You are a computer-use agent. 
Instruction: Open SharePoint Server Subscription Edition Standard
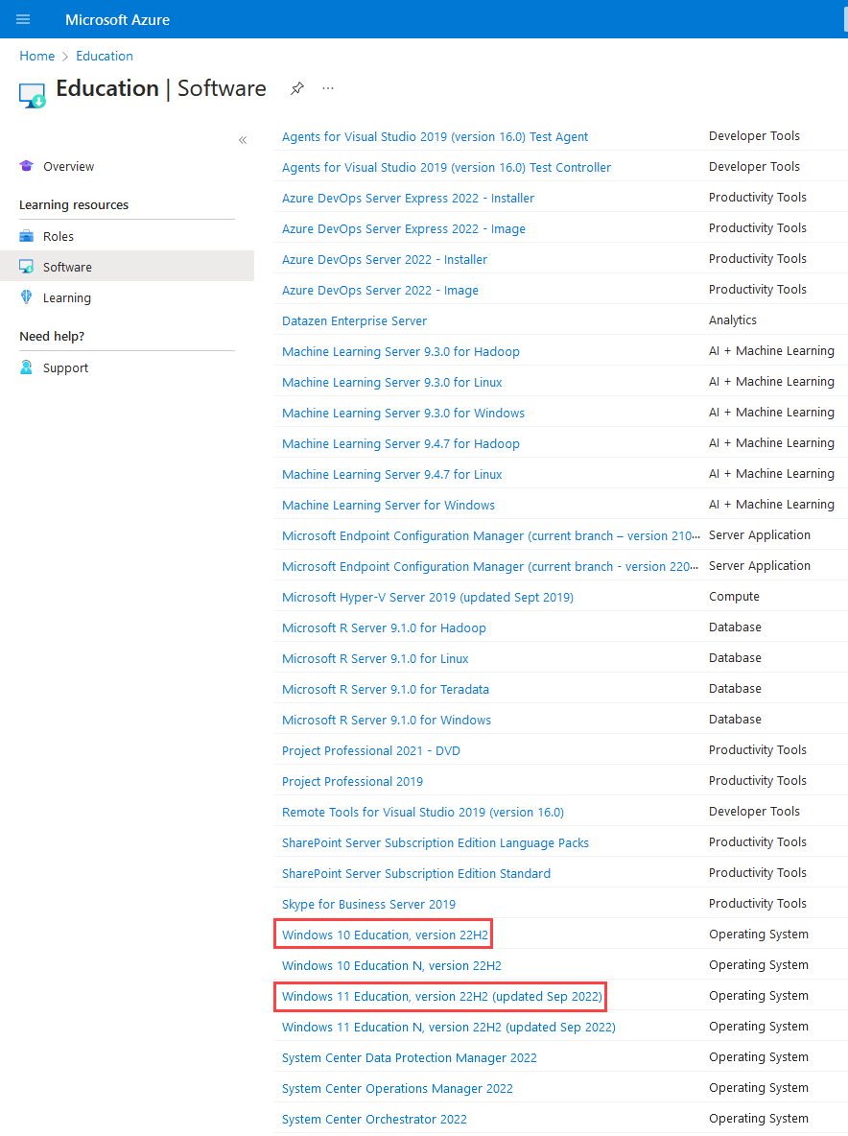click(x=415, y=874)
